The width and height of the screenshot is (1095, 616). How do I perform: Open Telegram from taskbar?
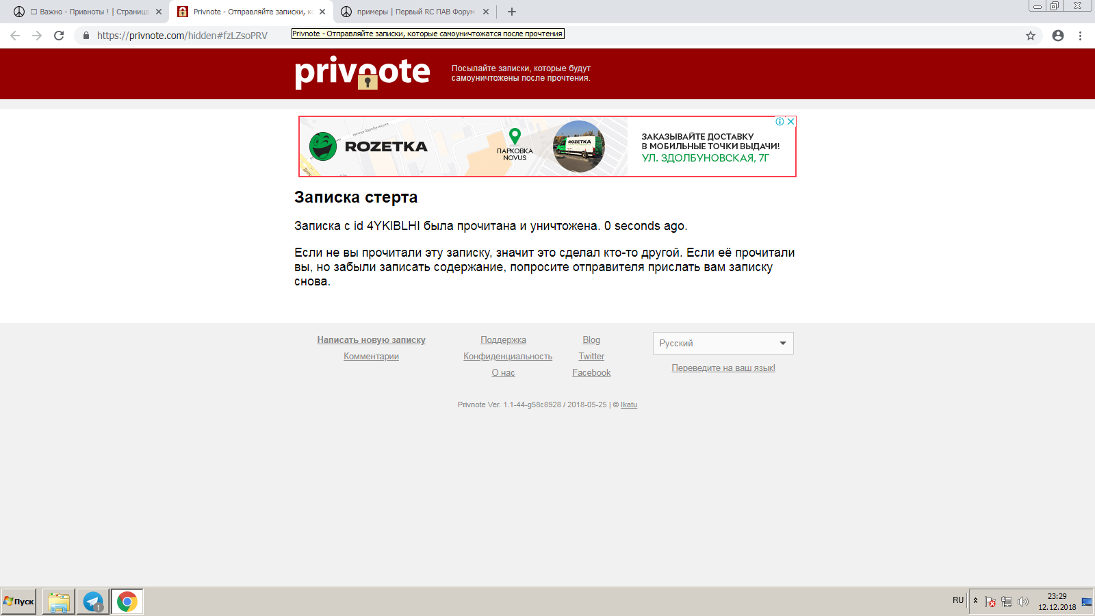[93, 602]
